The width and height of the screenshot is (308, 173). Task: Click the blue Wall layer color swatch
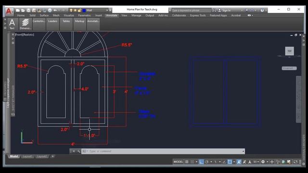click(84, 10)
